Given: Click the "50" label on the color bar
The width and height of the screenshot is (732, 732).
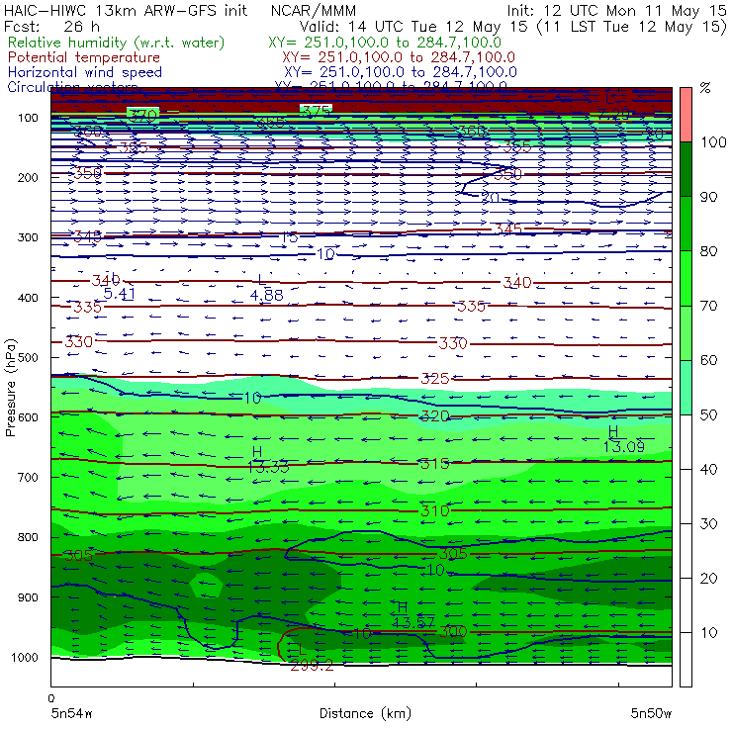Looking at the screenshot, I should pos(708,415).
